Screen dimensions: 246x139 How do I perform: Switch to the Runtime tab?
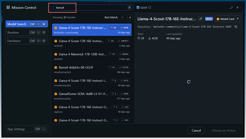(x=27, y=32)
